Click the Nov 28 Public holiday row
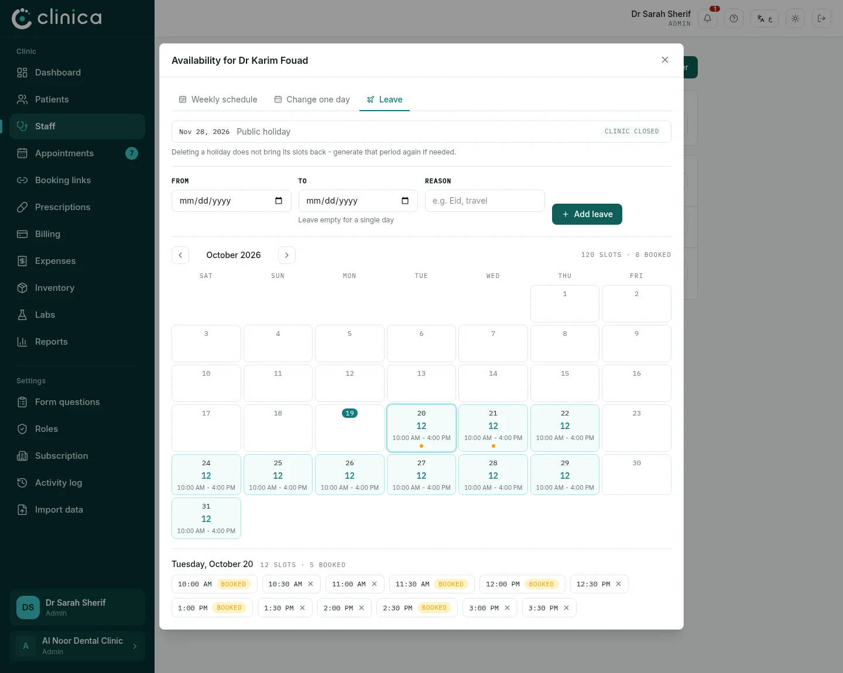The height and width of the screenshot is (673, 843). [x=421, y=132]
